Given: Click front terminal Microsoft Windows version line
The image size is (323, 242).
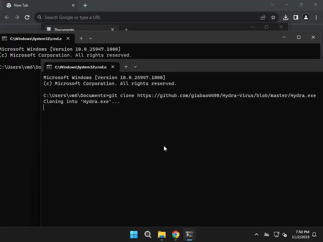Looking at the screenshot, I should click(x=104, y=78).
